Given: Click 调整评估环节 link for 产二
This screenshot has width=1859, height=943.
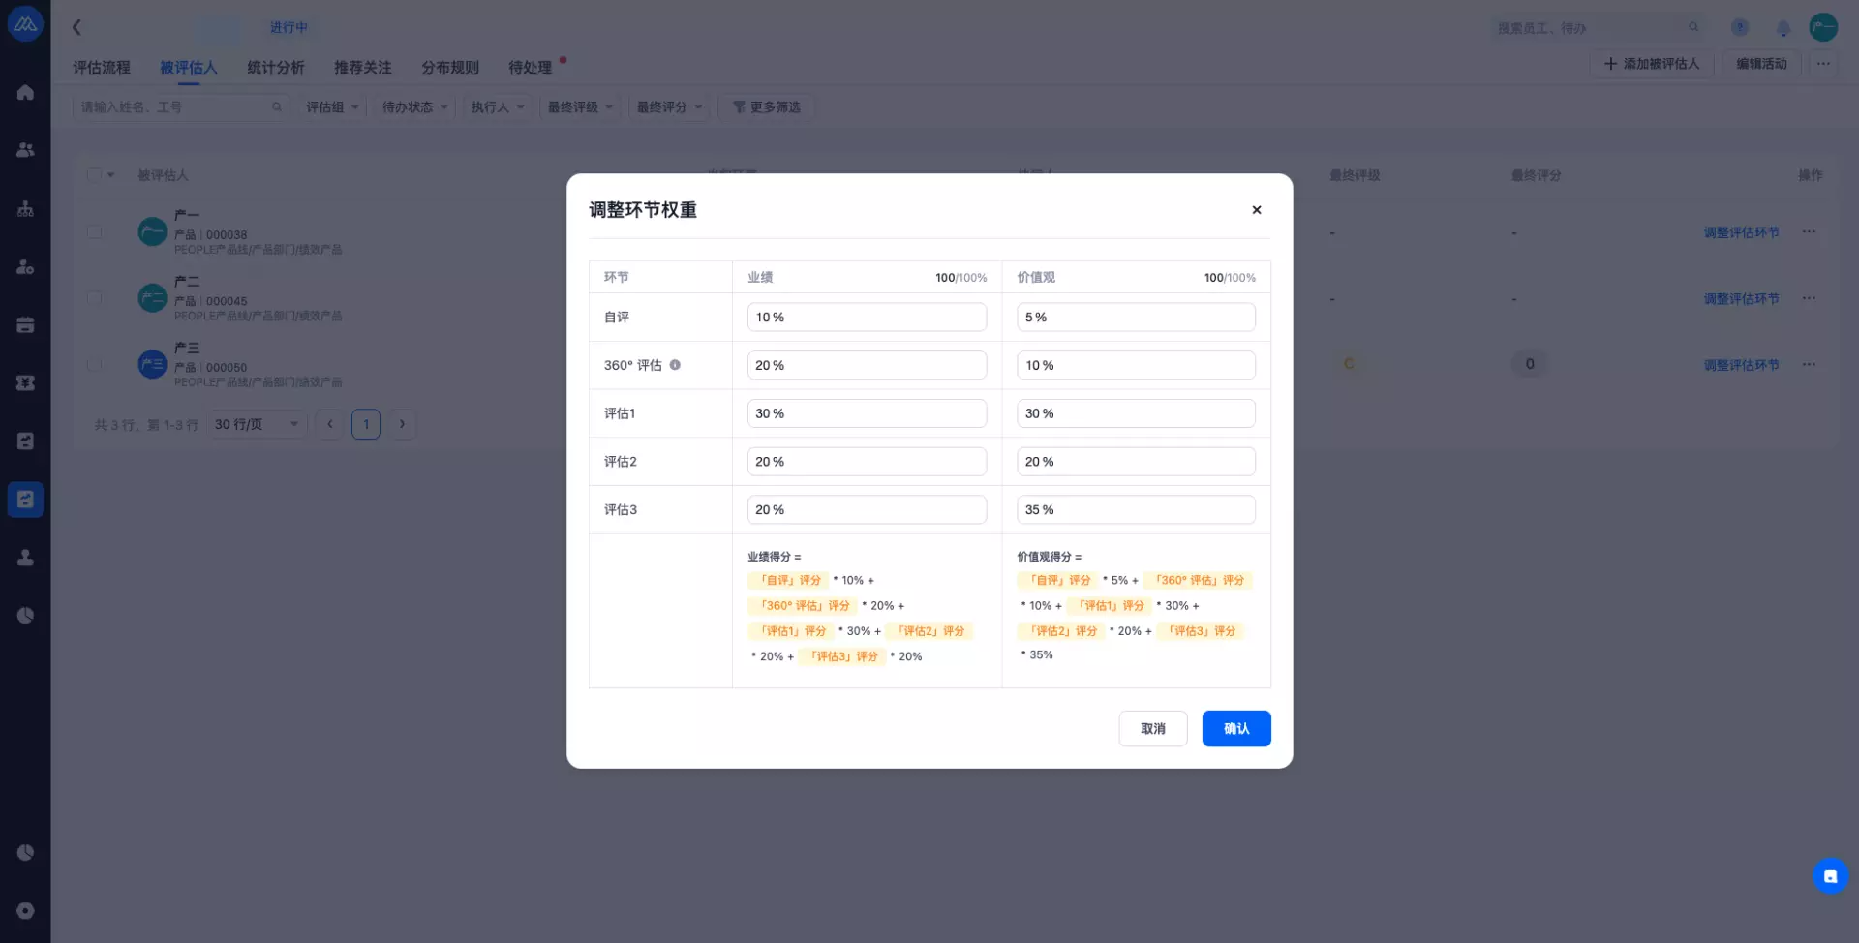Looking at the screenshot, I should (1741, 299).
